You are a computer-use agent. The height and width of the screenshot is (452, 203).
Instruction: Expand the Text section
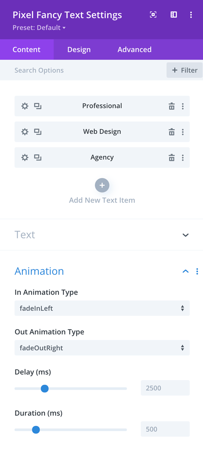click(x=186, y=235)
